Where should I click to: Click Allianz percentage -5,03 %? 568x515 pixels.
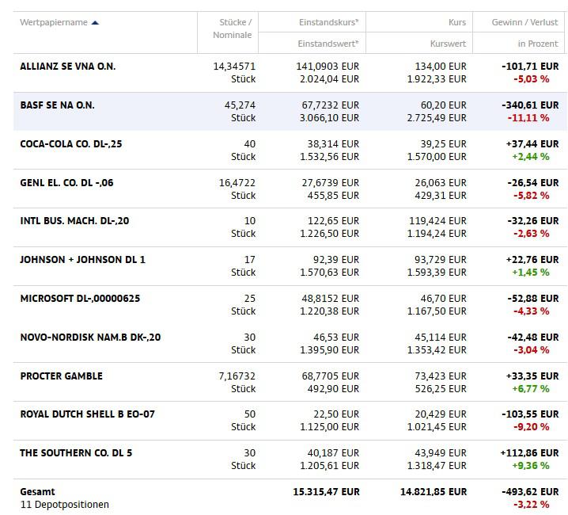click(x=532, y=79)
